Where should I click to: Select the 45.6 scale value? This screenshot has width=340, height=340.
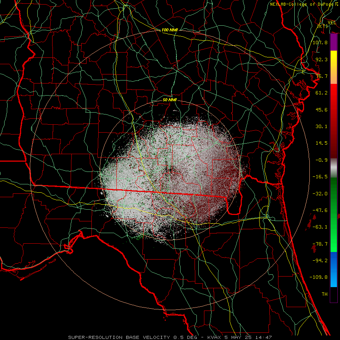click(x=321, y=110)
